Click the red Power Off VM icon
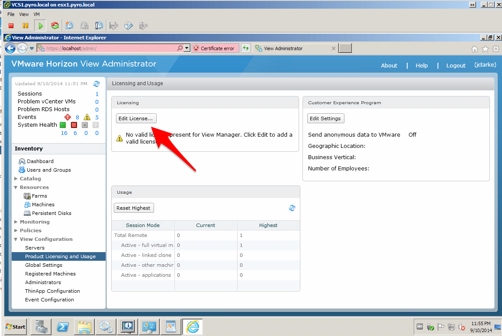 click(x=11, y=26)
